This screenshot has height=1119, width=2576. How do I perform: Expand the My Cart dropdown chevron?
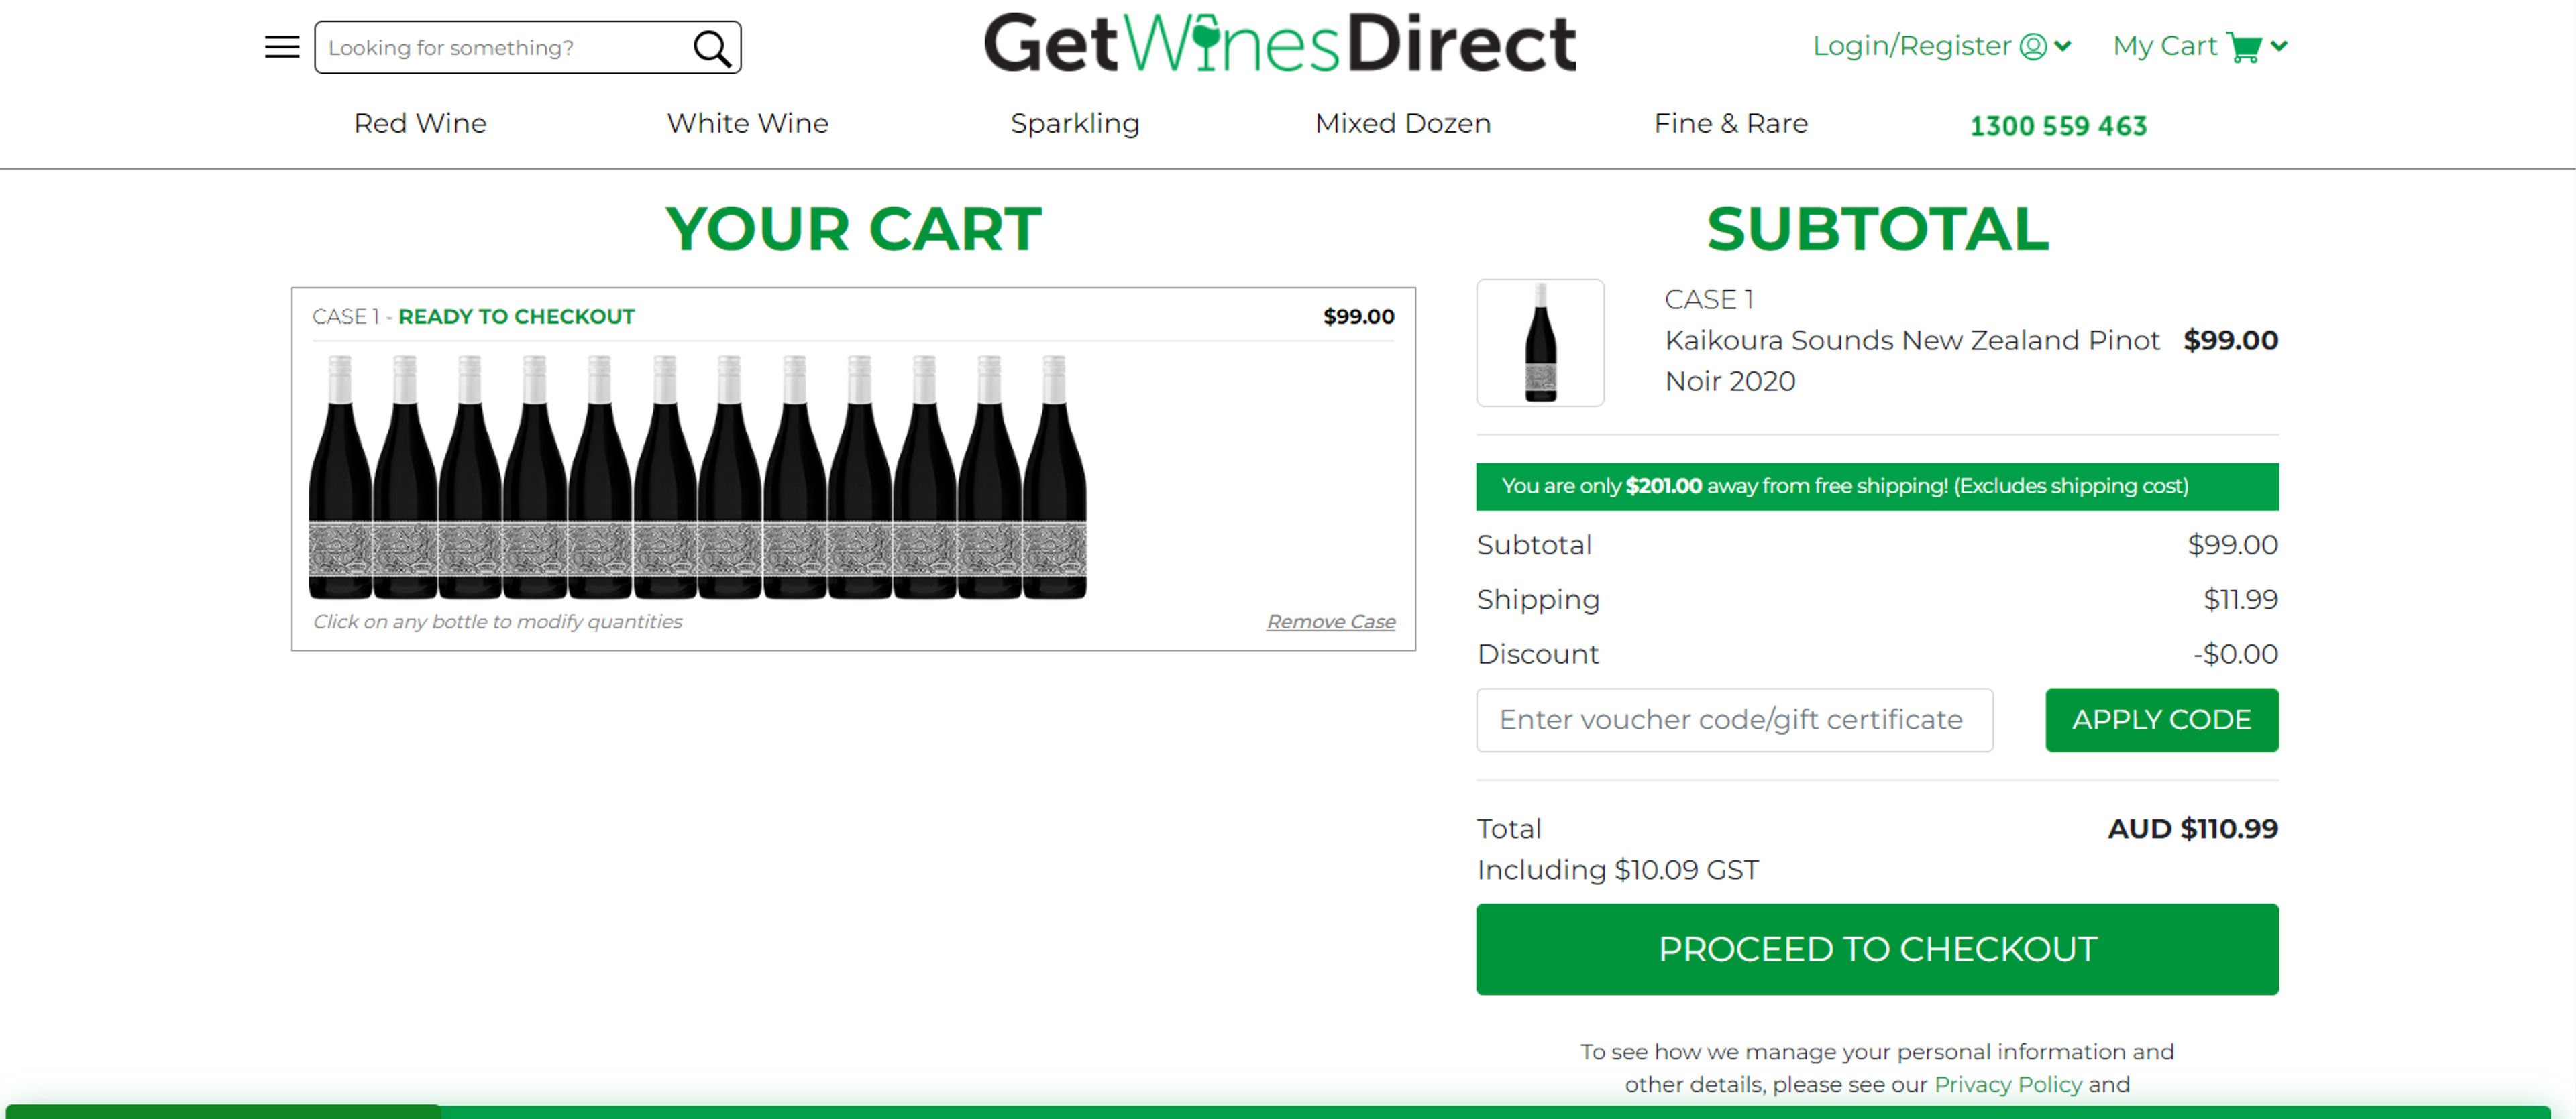(2279, 46)
